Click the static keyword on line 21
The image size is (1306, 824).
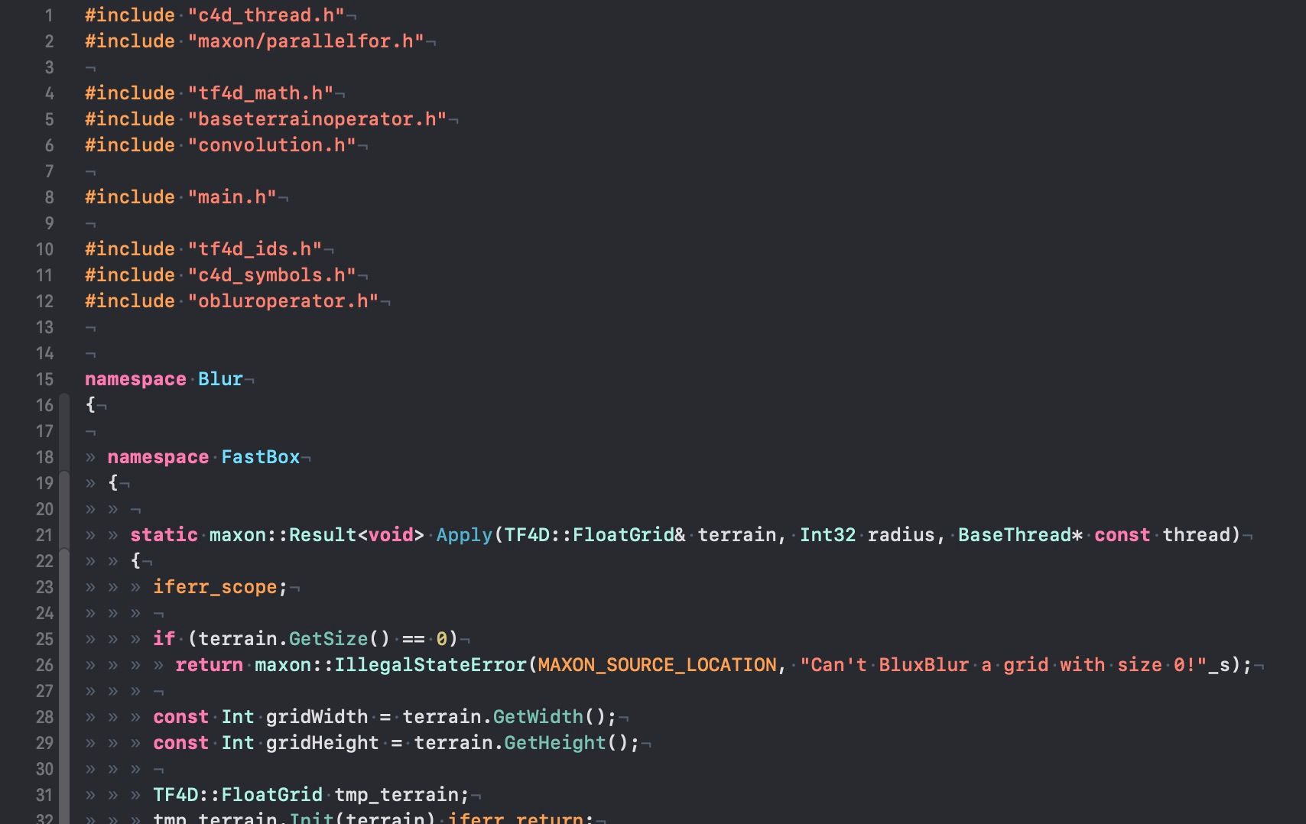tap(164, 535)
